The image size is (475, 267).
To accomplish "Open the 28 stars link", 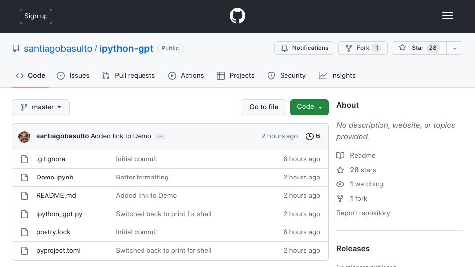I will click(363, 170).
